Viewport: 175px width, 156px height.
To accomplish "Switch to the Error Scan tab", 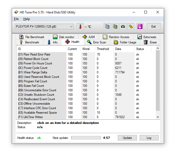I will (x=97, y=42).
